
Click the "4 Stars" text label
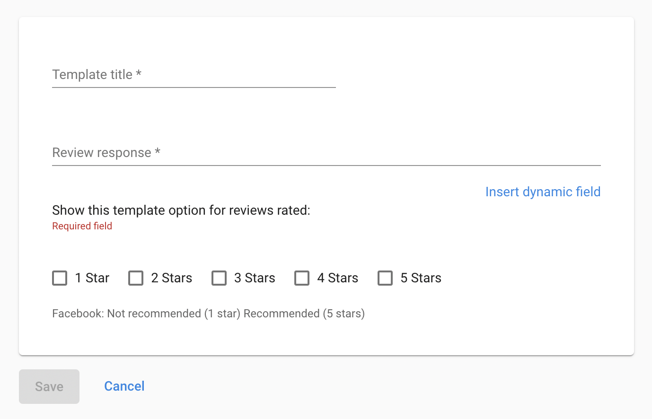(x=338, y=278)
